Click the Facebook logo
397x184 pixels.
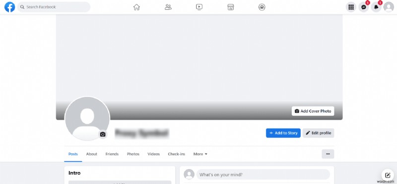tap(9, 7)
